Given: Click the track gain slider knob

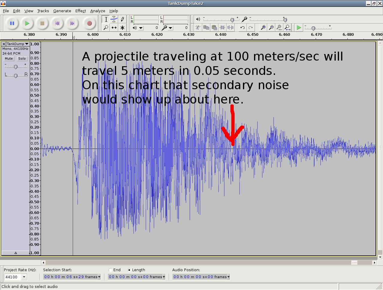Looking at the screenshot, I should click(16, 67).
